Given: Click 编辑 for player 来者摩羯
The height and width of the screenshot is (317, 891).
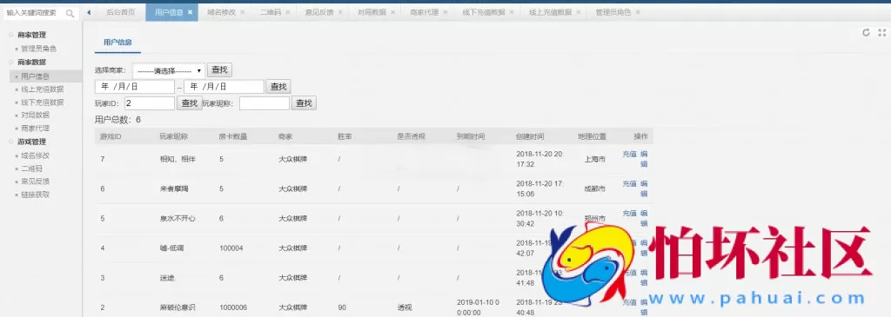Looking at the screenshot, I should [x=644, y=188].
